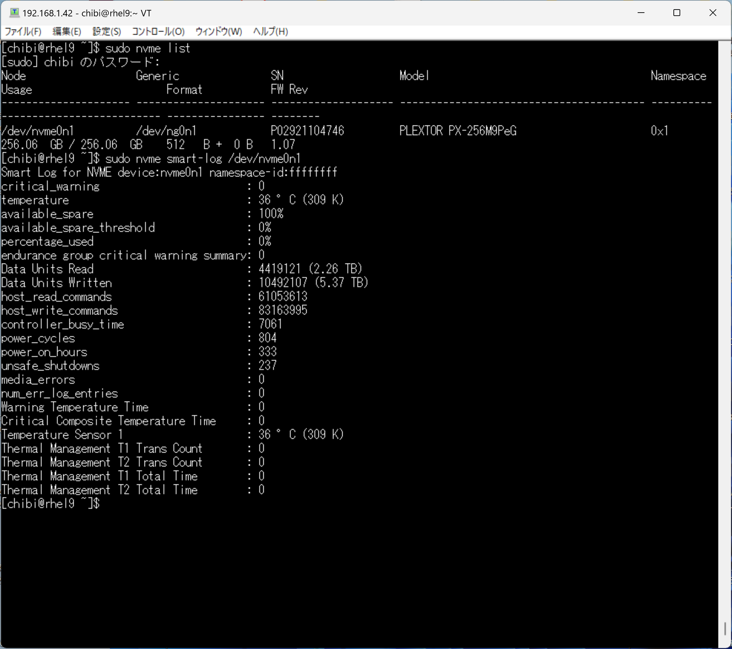
Task: Click the last shell prompt line
Action: coord(50,503)
